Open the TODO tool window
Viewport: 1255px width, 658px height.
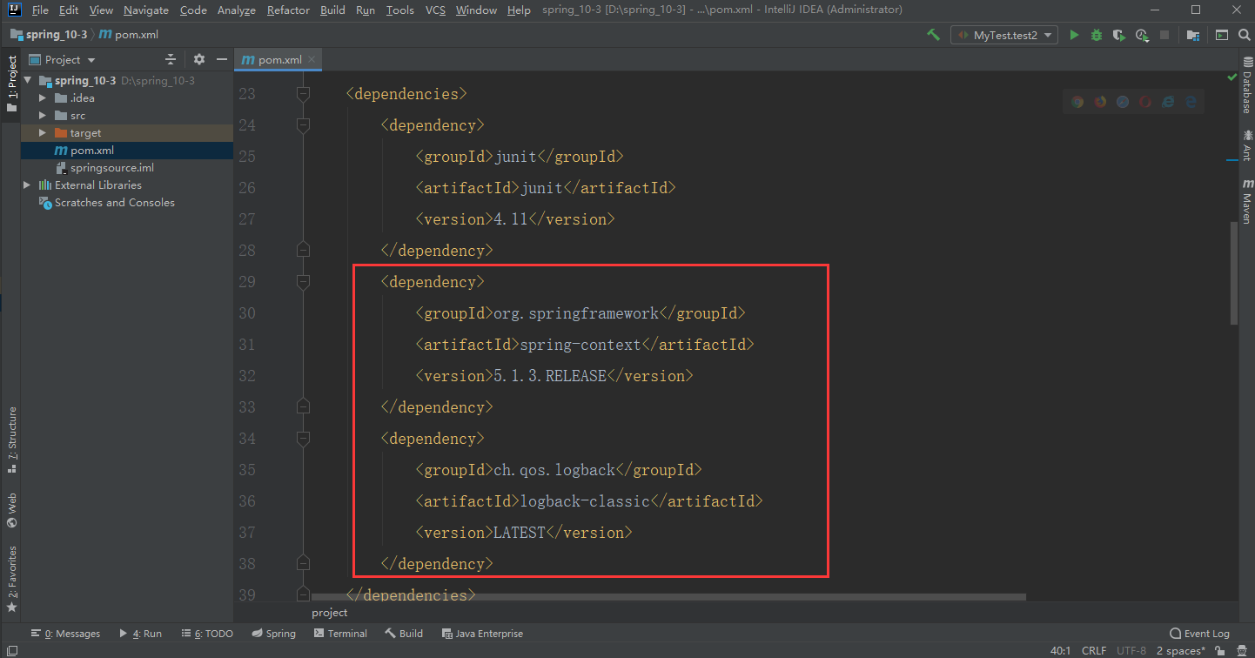point(207,634)
